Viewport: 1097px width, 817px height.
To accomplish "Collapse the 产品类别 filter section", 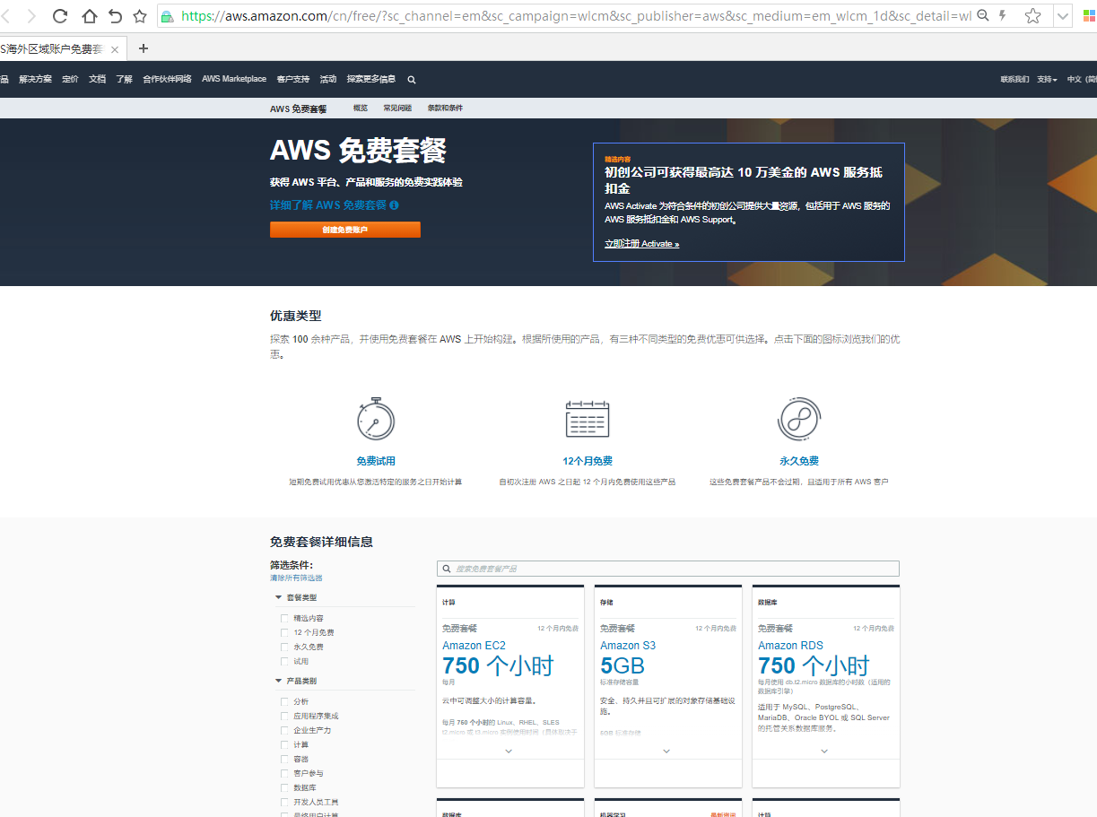I will pos(296,681).
